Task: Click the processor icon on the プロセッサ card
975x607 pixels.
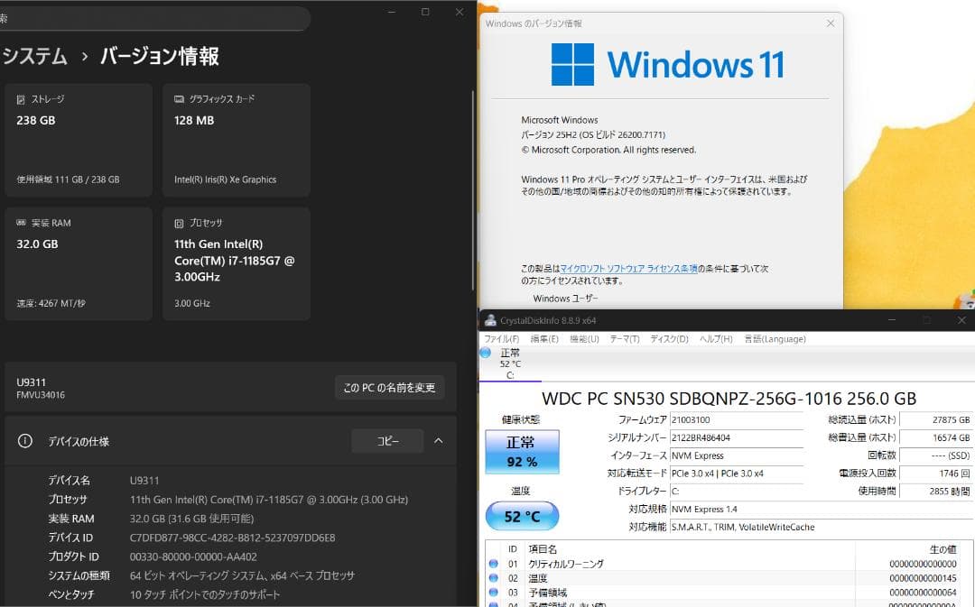Action: click(x=179, y=223)
